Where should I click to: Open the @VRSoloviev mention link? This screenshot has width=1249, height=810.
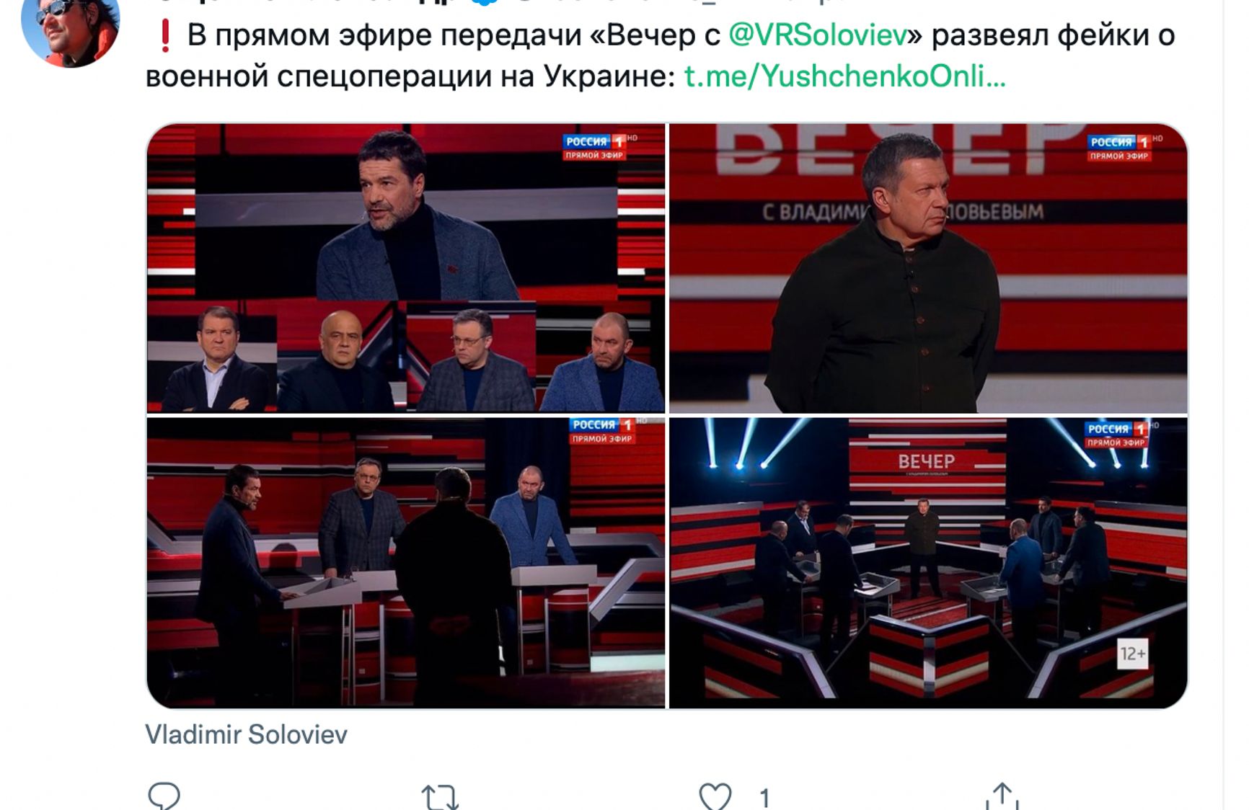pyautogui.click(x=818, y=35)
